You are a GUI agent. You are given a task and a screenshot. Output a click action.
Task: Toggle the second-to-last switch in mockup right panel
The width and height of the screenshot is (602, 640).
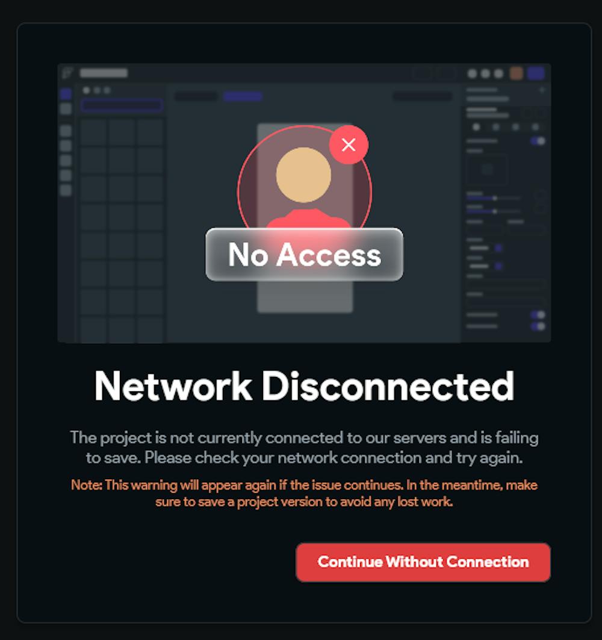[x=538, y=315]
